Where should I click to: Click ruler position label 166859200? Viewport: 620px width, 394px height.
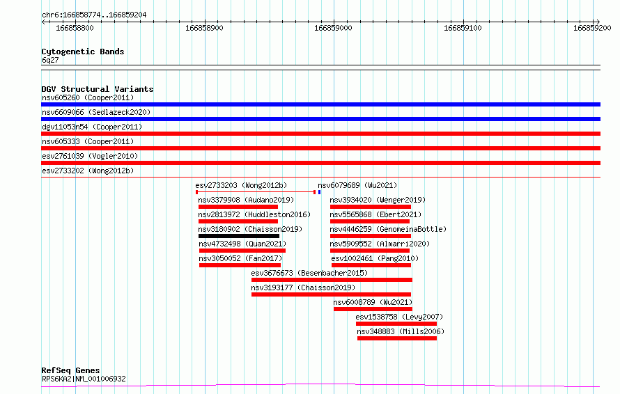point(592,28)
